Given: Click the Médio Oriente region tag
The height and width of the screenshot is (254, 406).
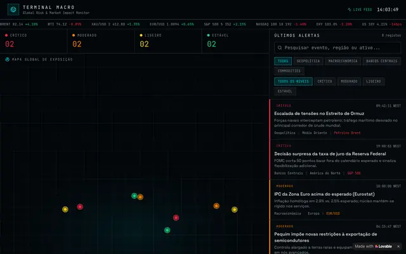Looking at the screenshot, I should click(x=315, y=133).
